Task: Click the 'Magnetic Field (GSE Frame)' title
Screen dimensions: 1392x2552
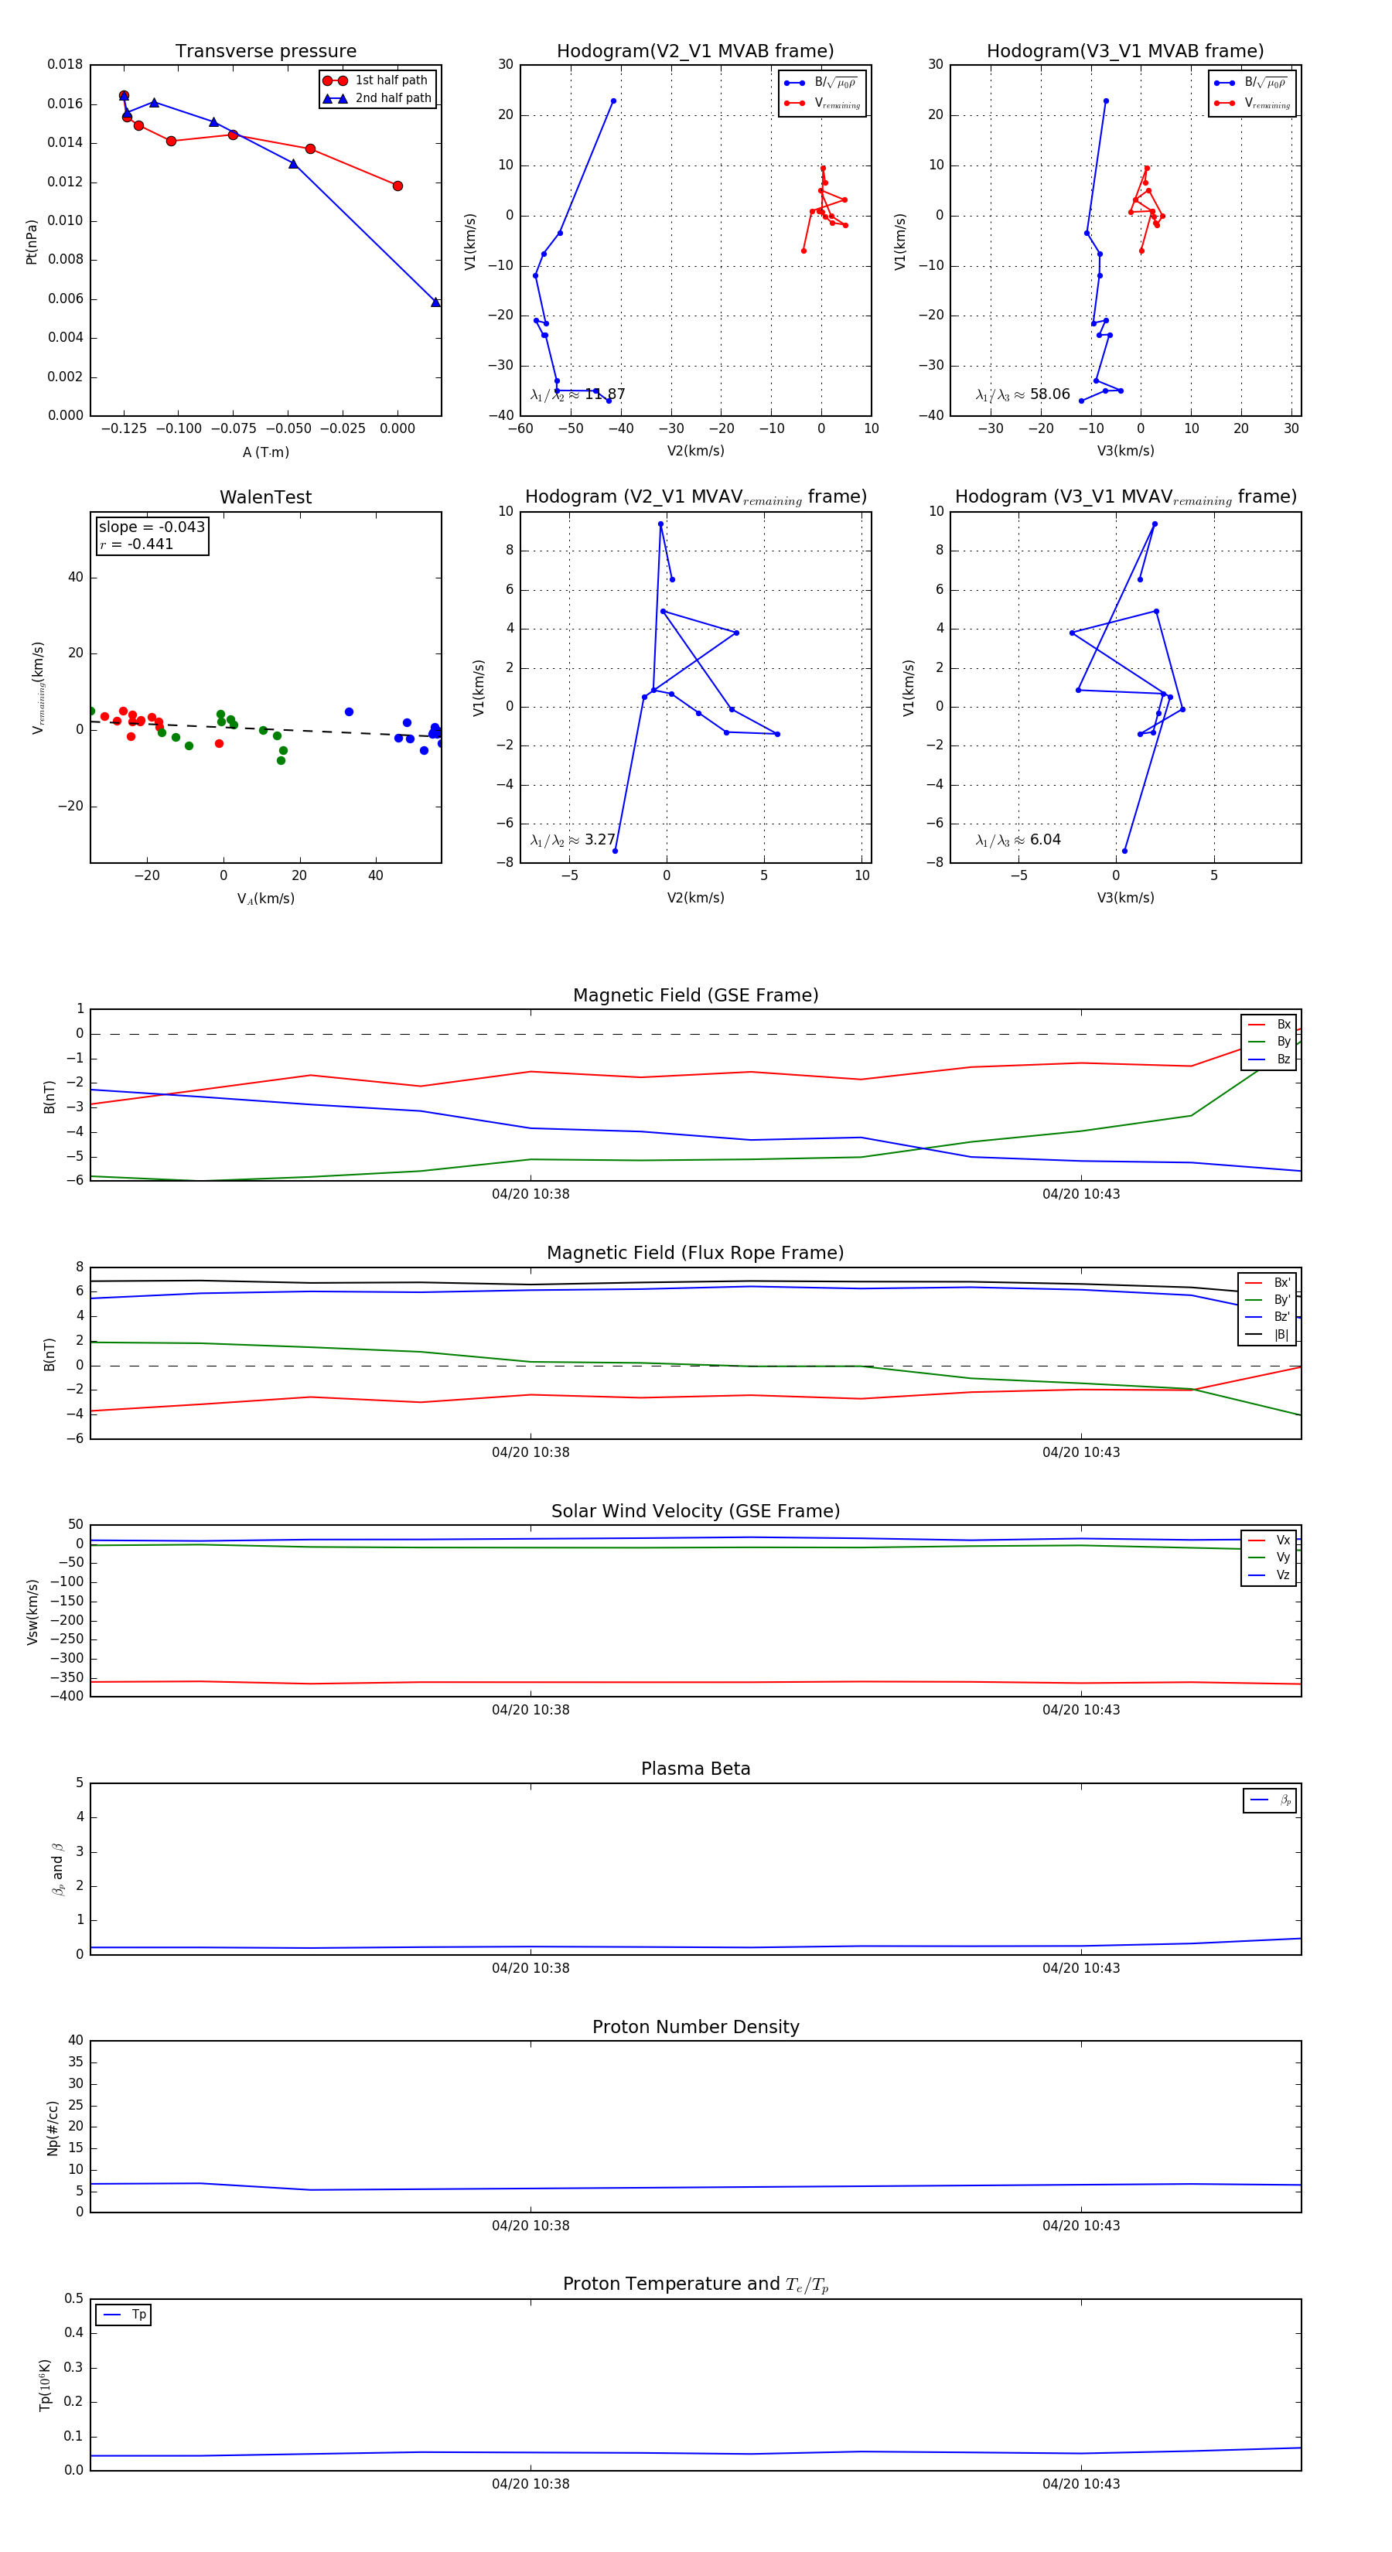Action: pyautogui.click(x=695, y=995)
